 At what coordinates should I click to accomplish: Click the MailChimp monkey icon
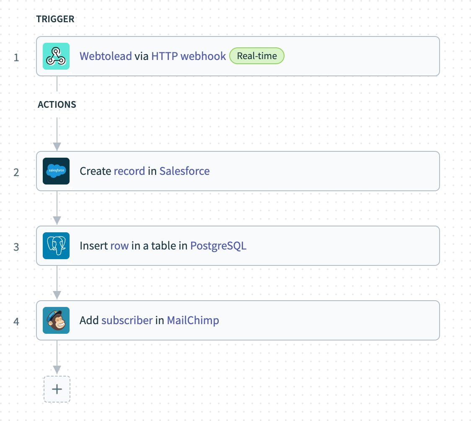pyautogui.click(x=56, y=320)
